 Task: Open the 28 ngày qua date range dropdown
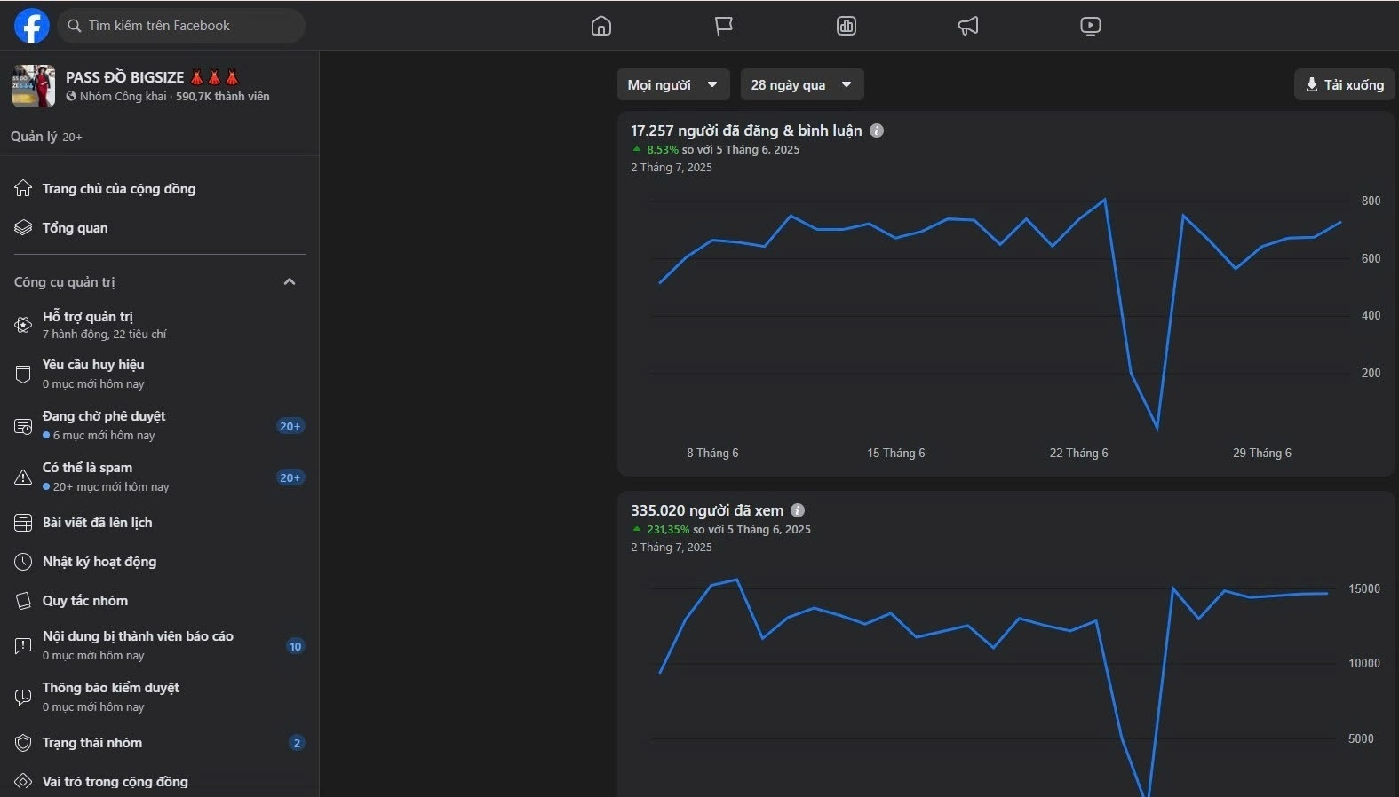tap(802, 84)
